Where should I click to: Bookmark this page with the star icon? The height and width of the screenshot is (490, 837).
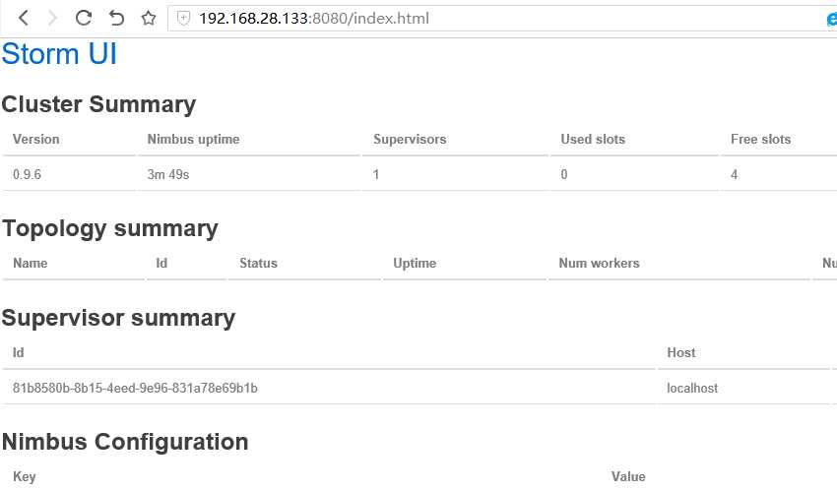pyautogui.click(x=149, y=18)
